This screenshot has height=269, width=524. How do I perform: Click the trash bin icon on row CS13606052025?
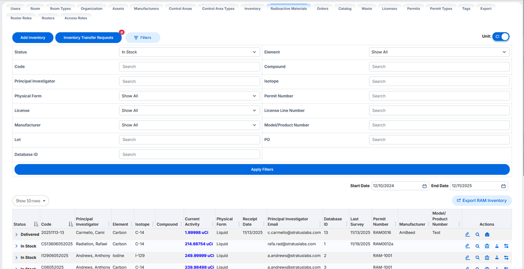pyautogui.click(x=487, y=246)
